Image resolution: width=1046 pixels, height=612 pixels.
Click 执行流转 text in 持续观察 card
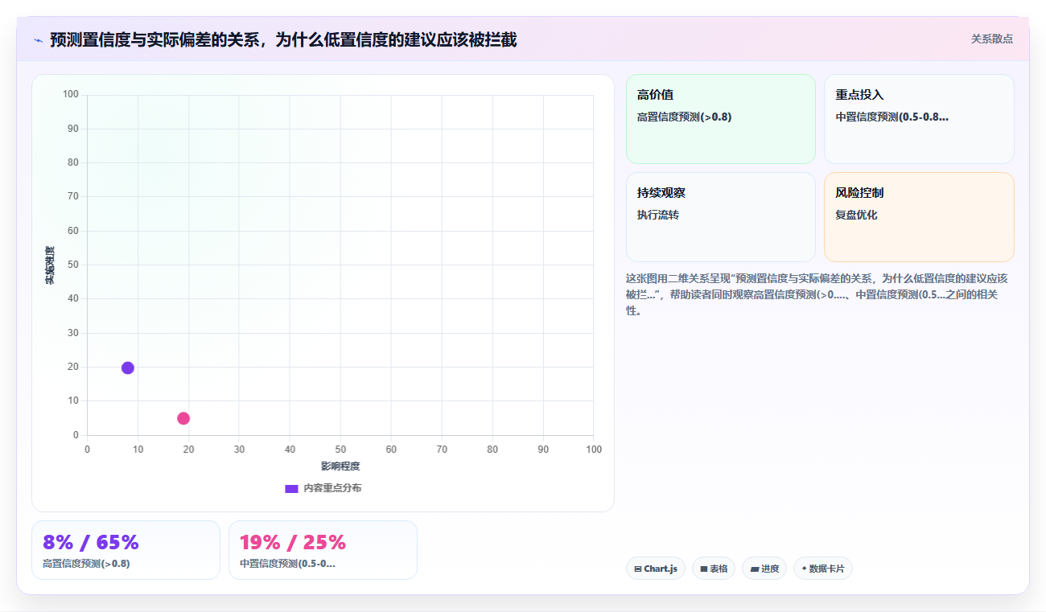[x=657, y=215]
